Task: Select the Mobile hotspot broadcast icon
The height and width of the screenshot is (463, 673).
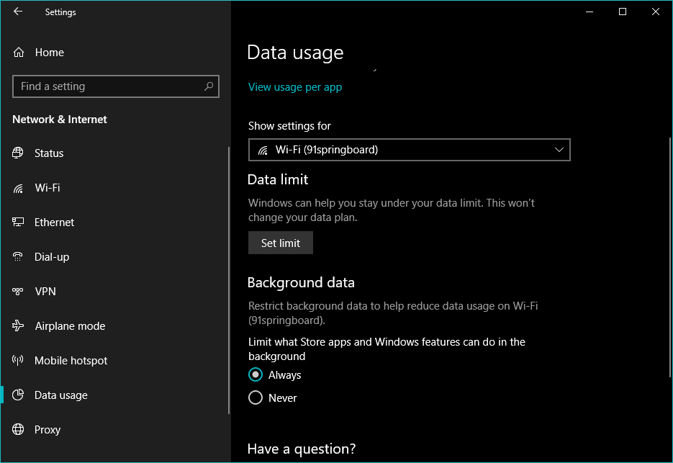Action: [16, 360]
